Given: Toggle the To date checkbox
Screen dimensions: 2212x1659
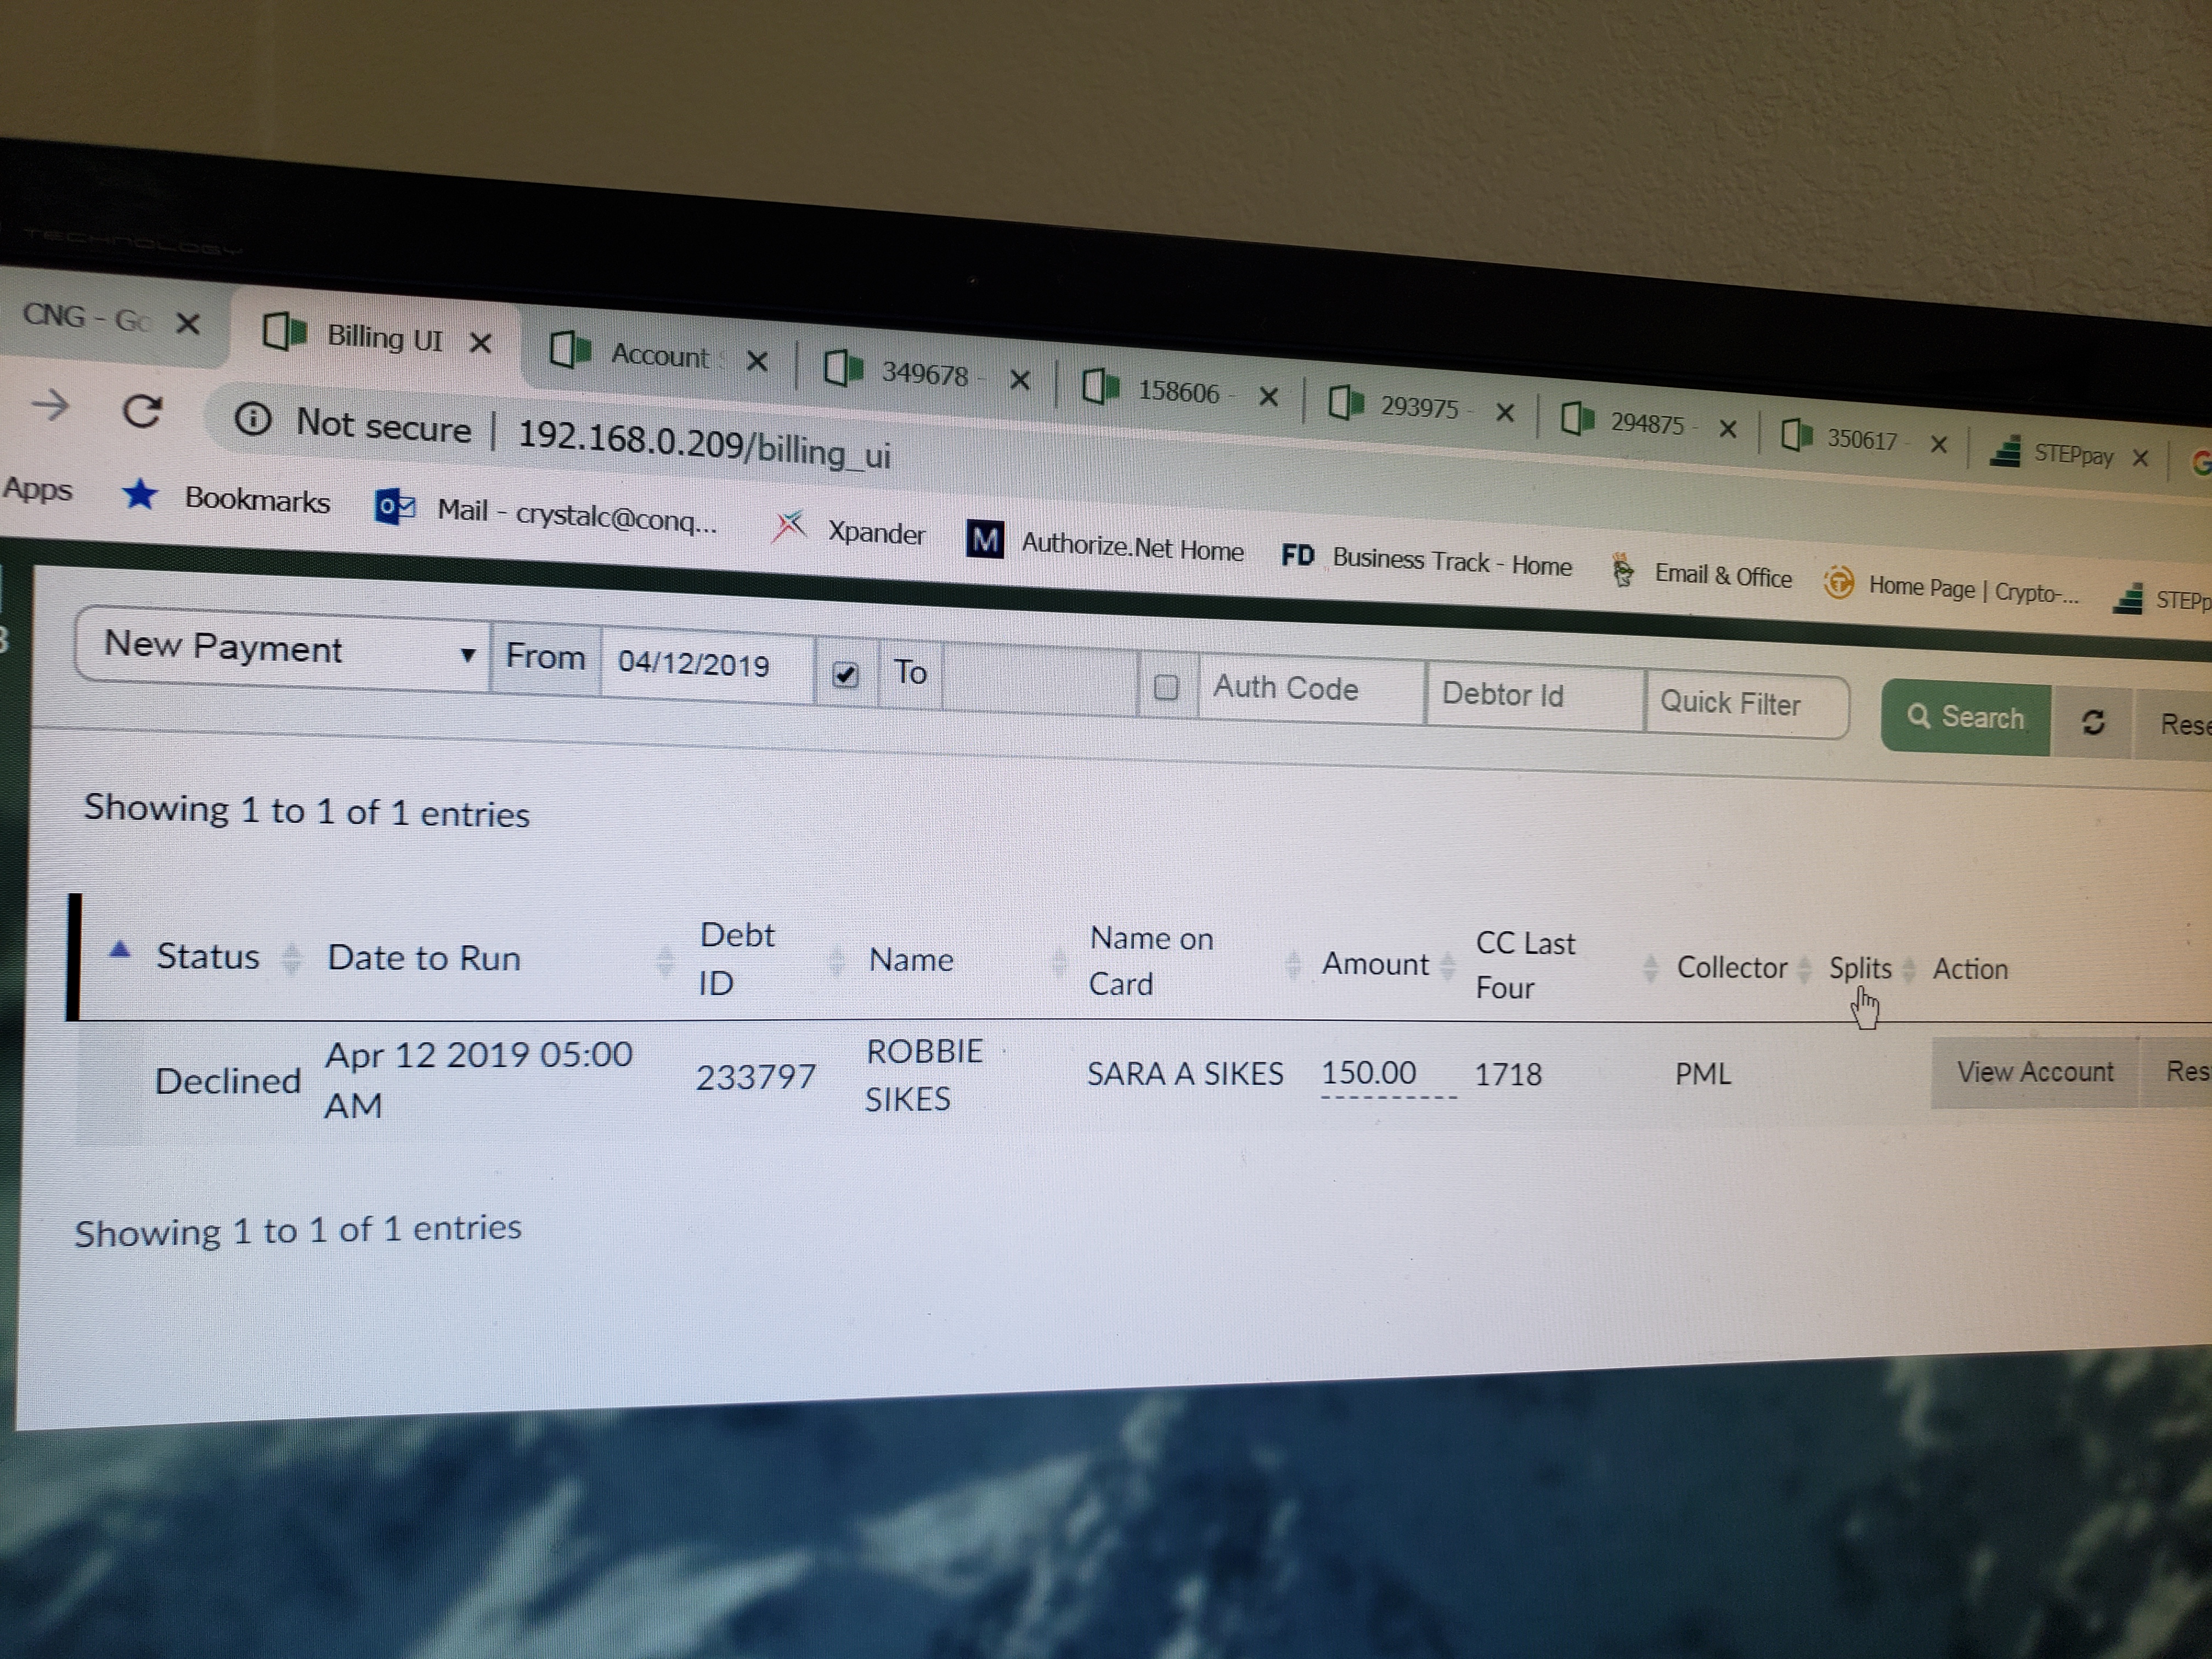Looking at the screenshot, I should point(1166,688).
